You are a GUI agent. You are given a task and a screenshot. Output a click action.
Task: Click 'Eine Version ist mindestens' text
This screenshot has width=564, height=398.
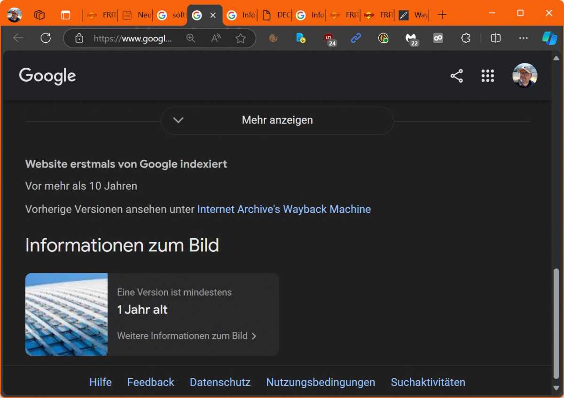coord(174,292)
